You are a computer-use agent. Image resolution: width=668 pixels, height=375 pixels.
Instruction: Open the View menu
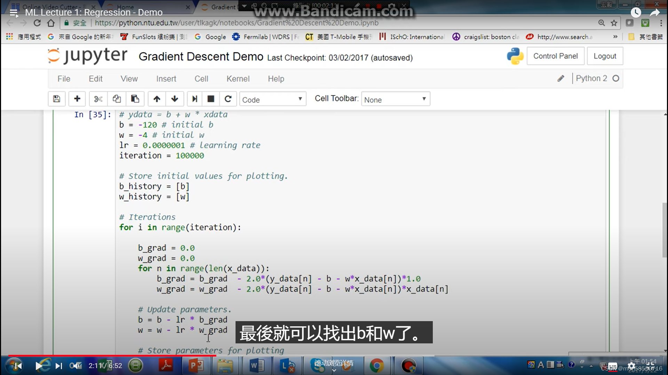tap(129, 79)
